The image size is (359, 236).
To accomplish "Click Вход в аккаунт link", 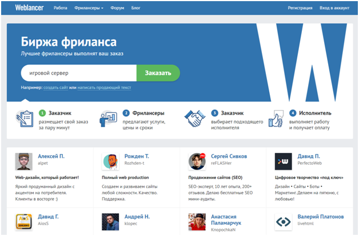I will pyautogui.click(x=334, y=8).
